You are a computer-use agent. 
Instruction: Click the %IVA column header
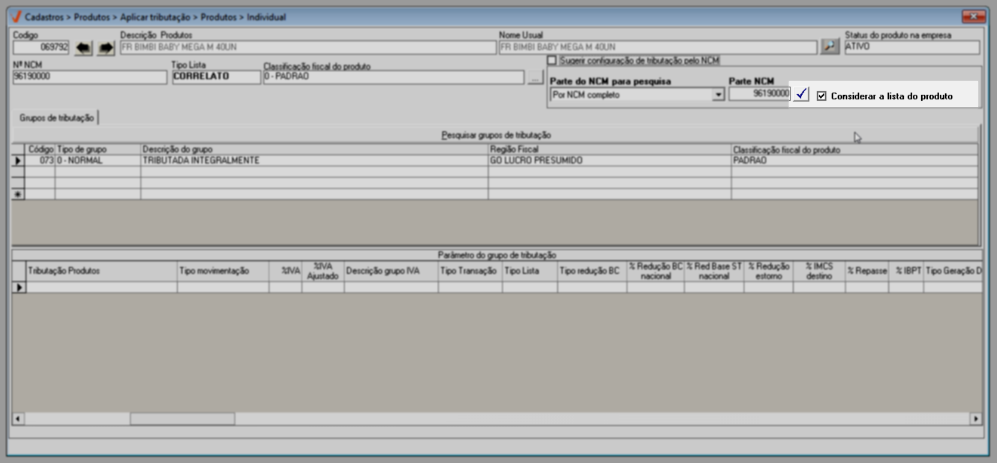[286, 271]
